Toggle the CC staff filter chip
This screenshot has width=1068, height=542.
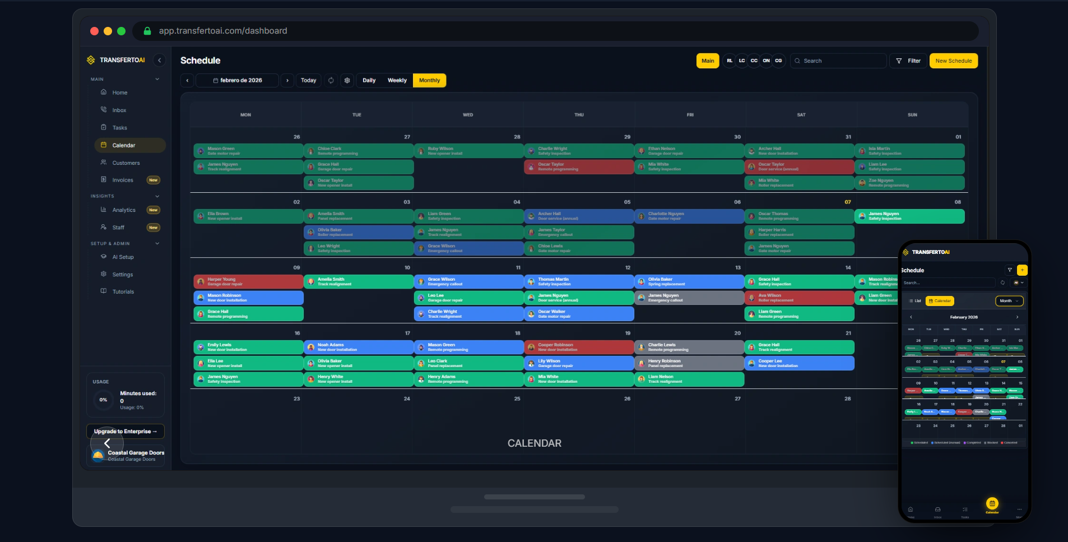point(754,61)
